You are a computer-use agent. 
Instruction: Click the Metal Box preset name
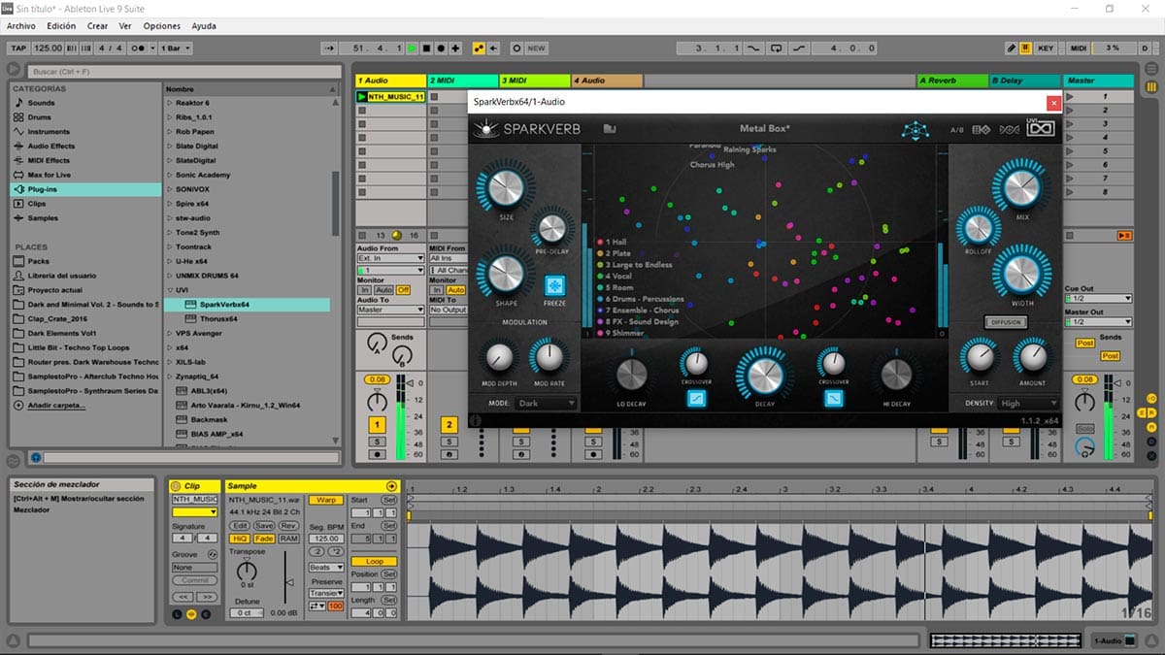point(765,128)
